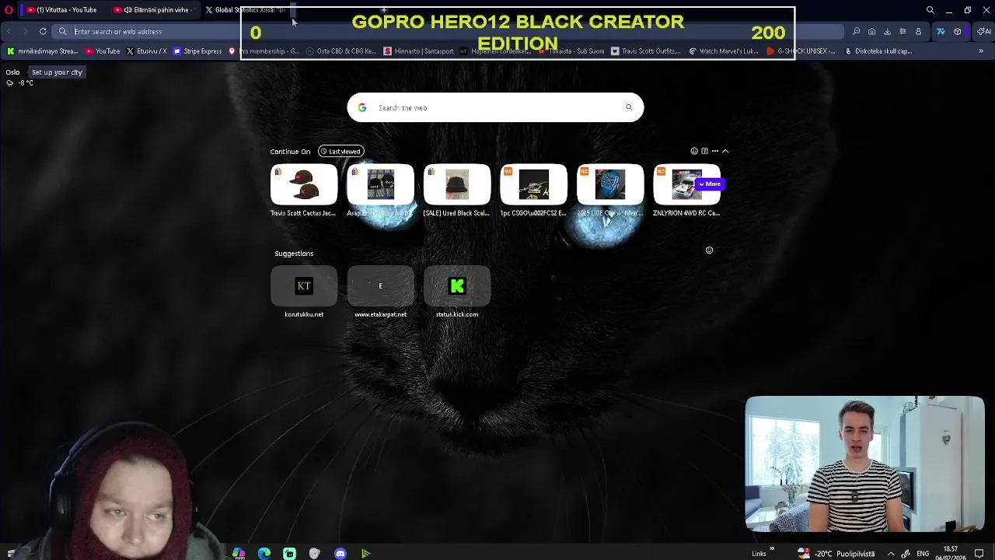This screenshot has height=560, width=995.
Task: Open the profile account icon
Action: click(x=918, y=31)
